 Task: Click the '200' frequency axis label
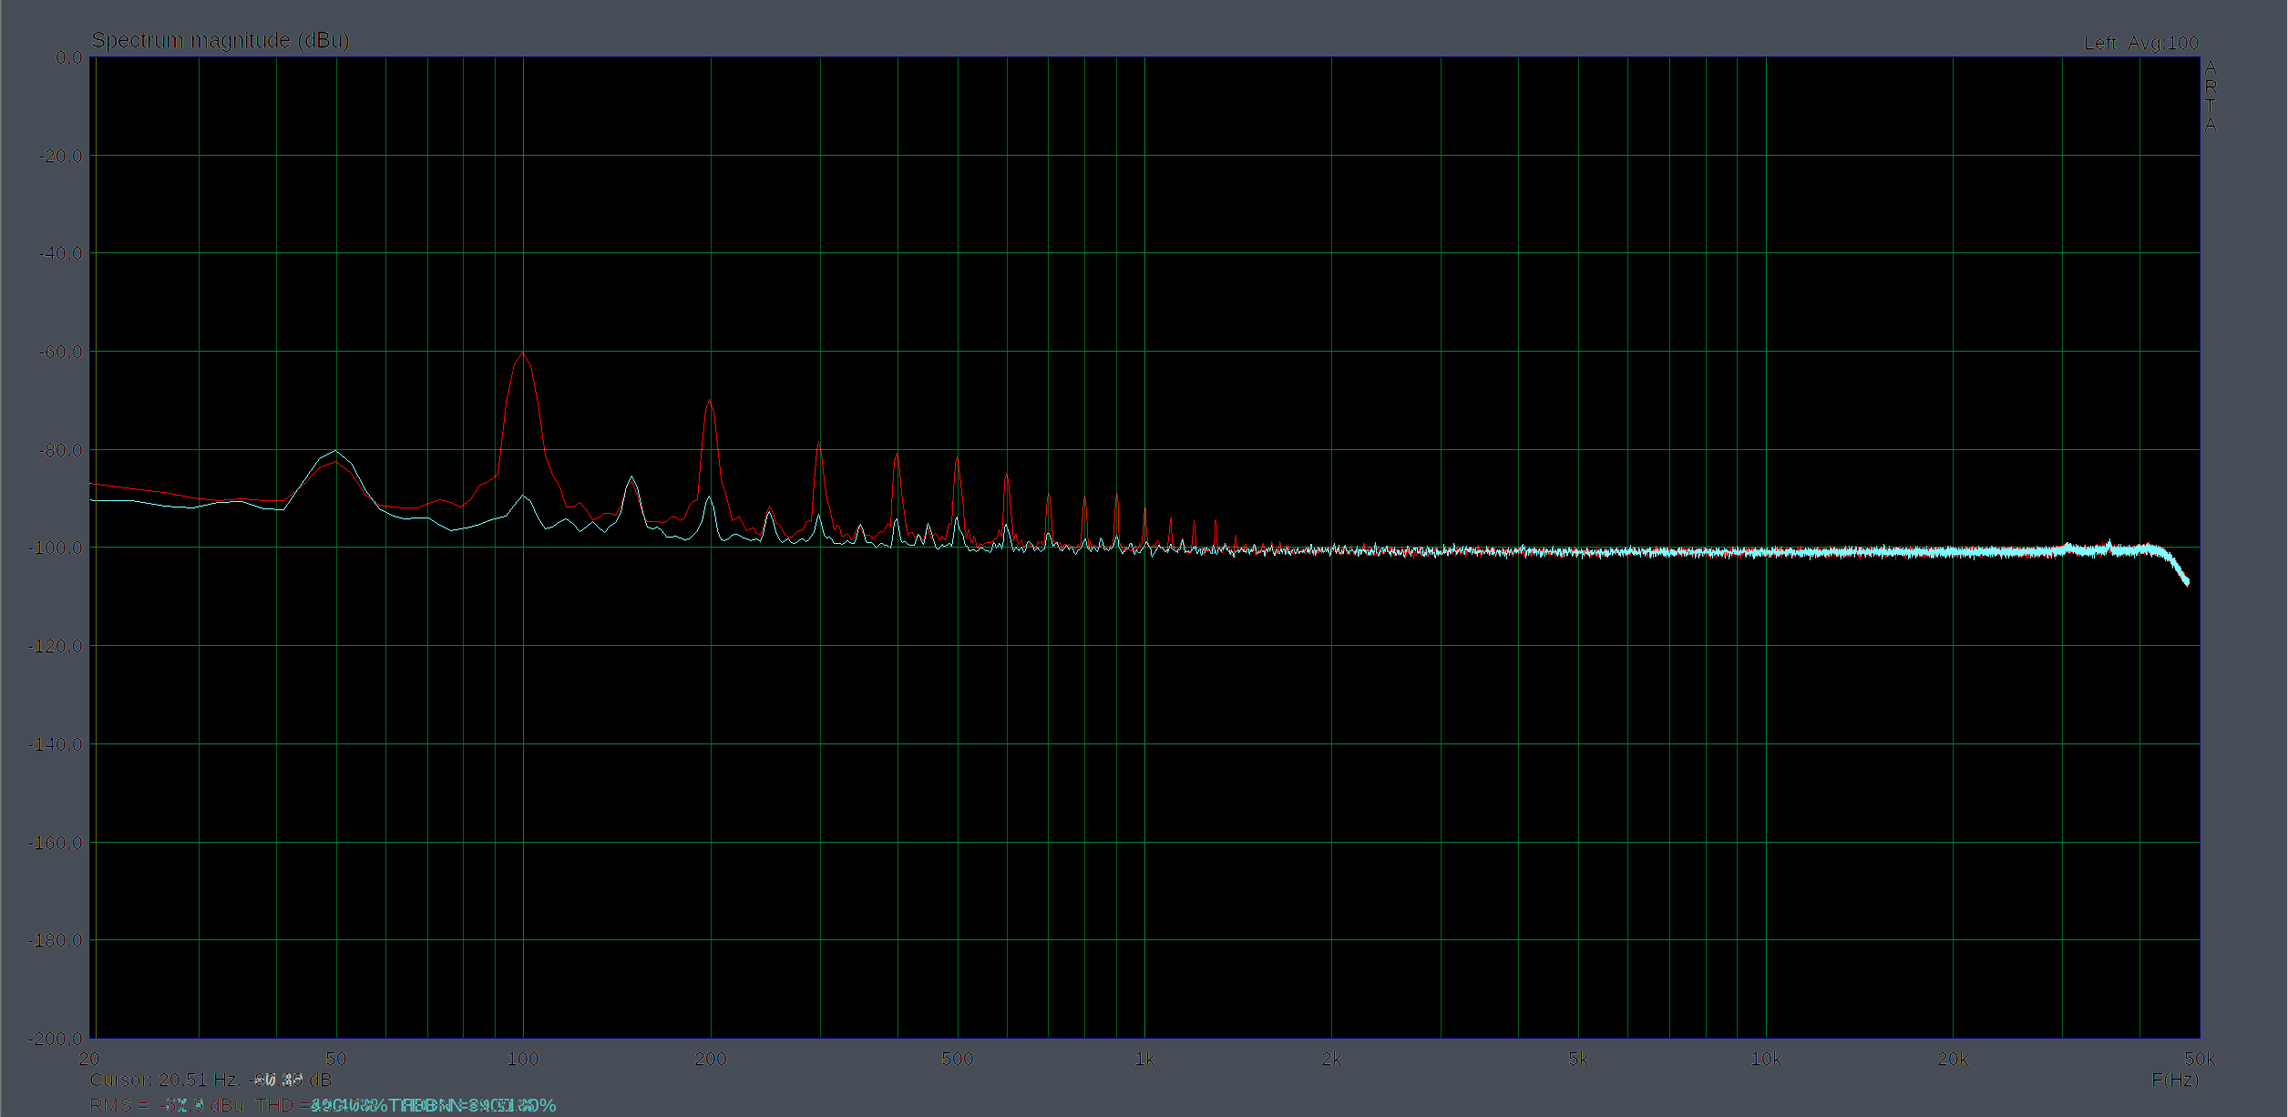pos(711,1059)
